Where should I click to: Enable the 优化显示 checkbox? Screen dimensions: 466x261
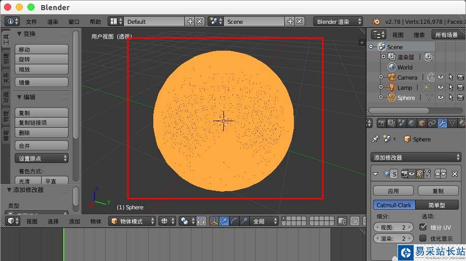coord(423,238)
